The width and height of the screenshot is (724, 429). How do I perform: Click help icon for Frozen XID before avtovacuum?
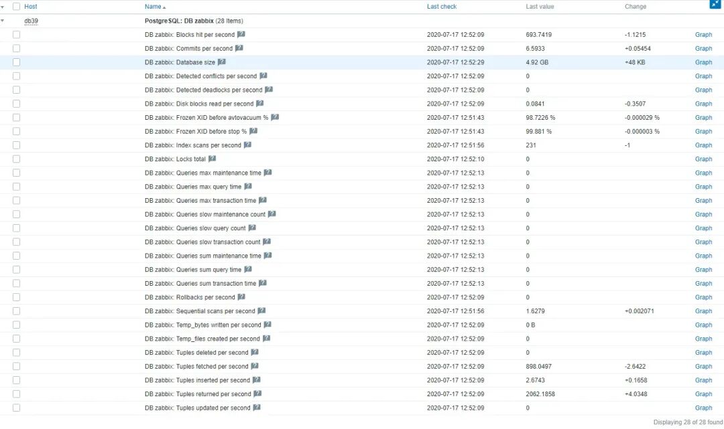click(x=275, y=117)
